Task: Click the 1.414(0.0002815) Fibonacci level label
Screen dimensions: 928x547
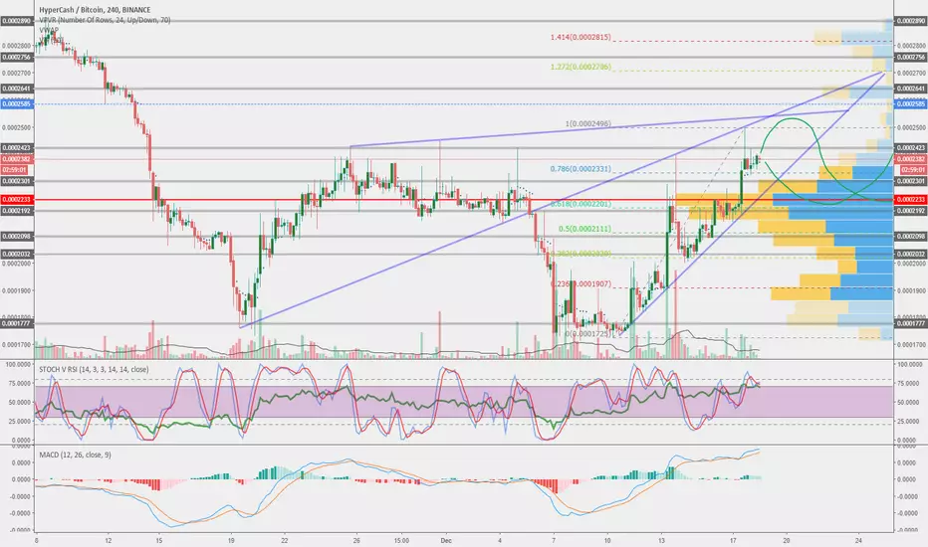Action: tap(580, 37)
